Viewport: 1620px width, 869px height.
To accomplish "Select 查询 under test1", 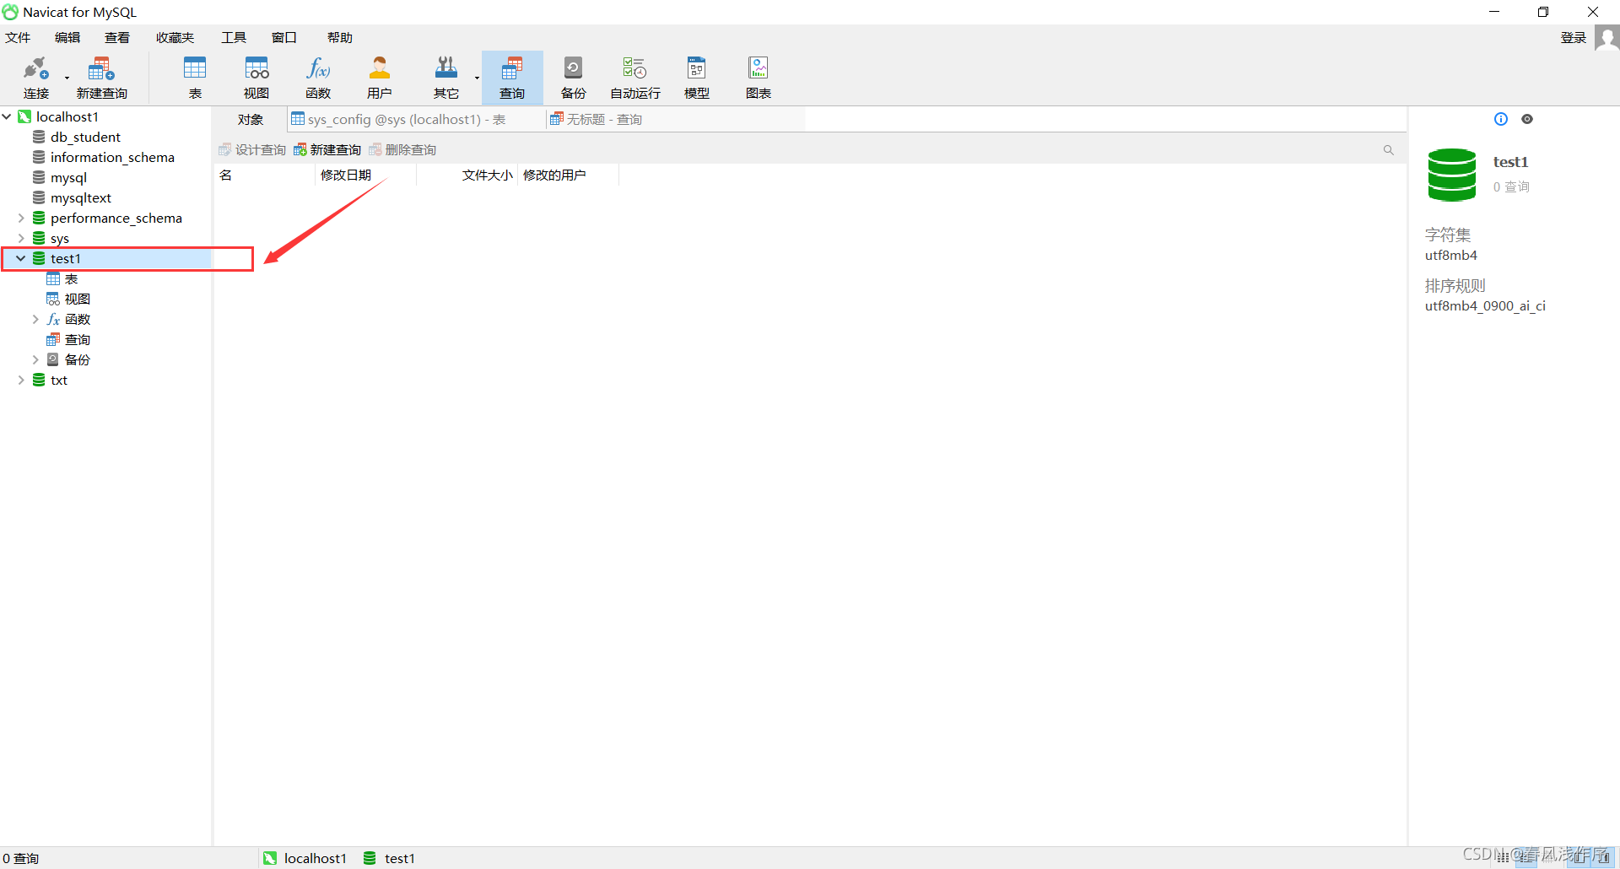I will pyautogui.click(x=77, y=339).
